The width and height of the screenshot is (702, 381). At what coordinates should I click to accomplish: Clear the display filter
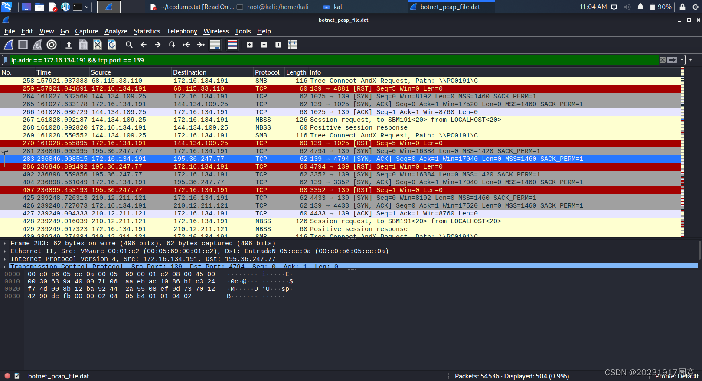pyautogui.click(x=663, y=60)
